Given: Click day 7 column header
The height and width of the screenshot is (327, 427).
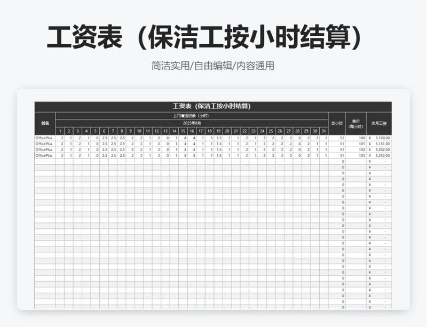Looking at the screenshot, I should coord(113,131).
